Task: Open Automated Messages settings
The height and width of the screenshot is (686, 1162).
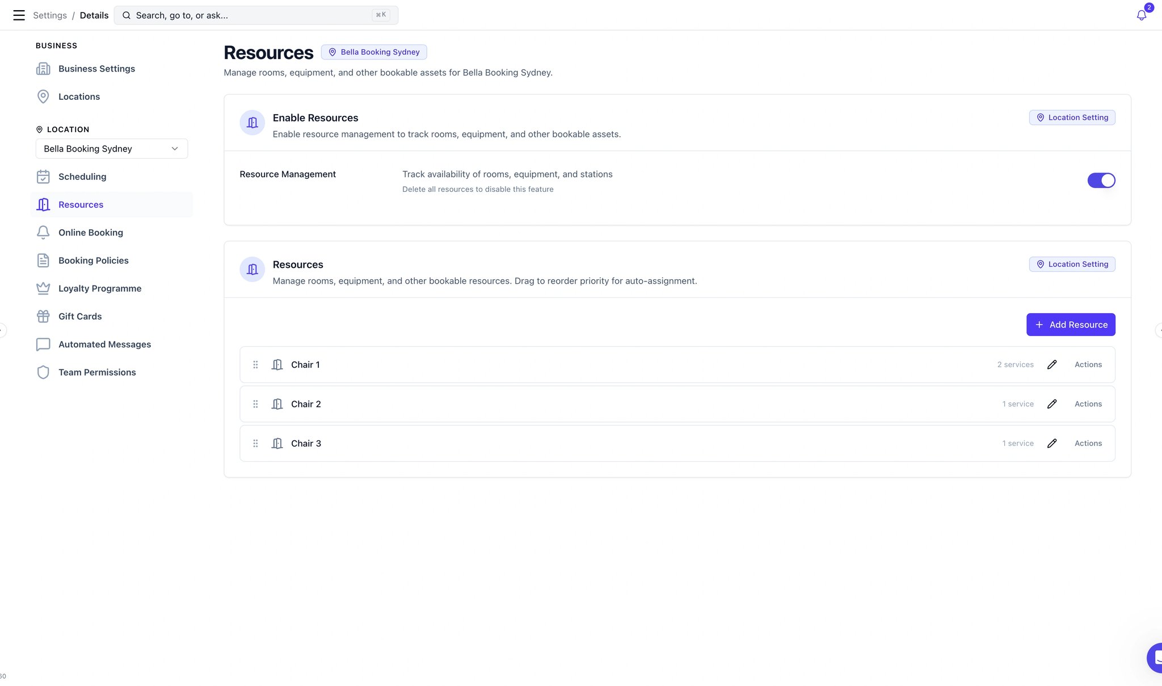Action: (x=104, y=344)
